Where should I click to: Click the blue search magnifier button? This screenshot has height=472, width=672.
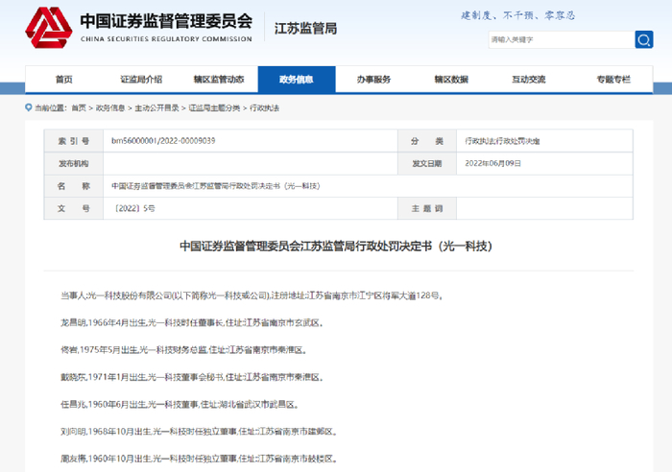[644, 39]
